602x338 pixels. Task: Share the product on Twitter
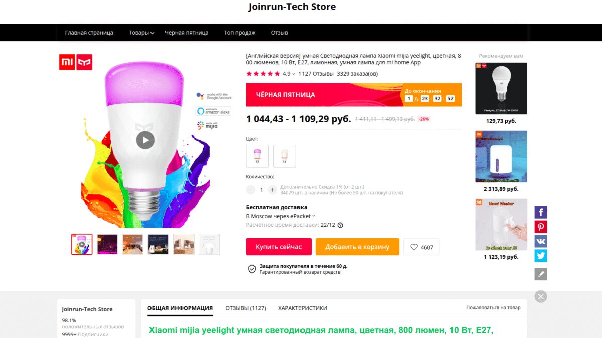540,256
